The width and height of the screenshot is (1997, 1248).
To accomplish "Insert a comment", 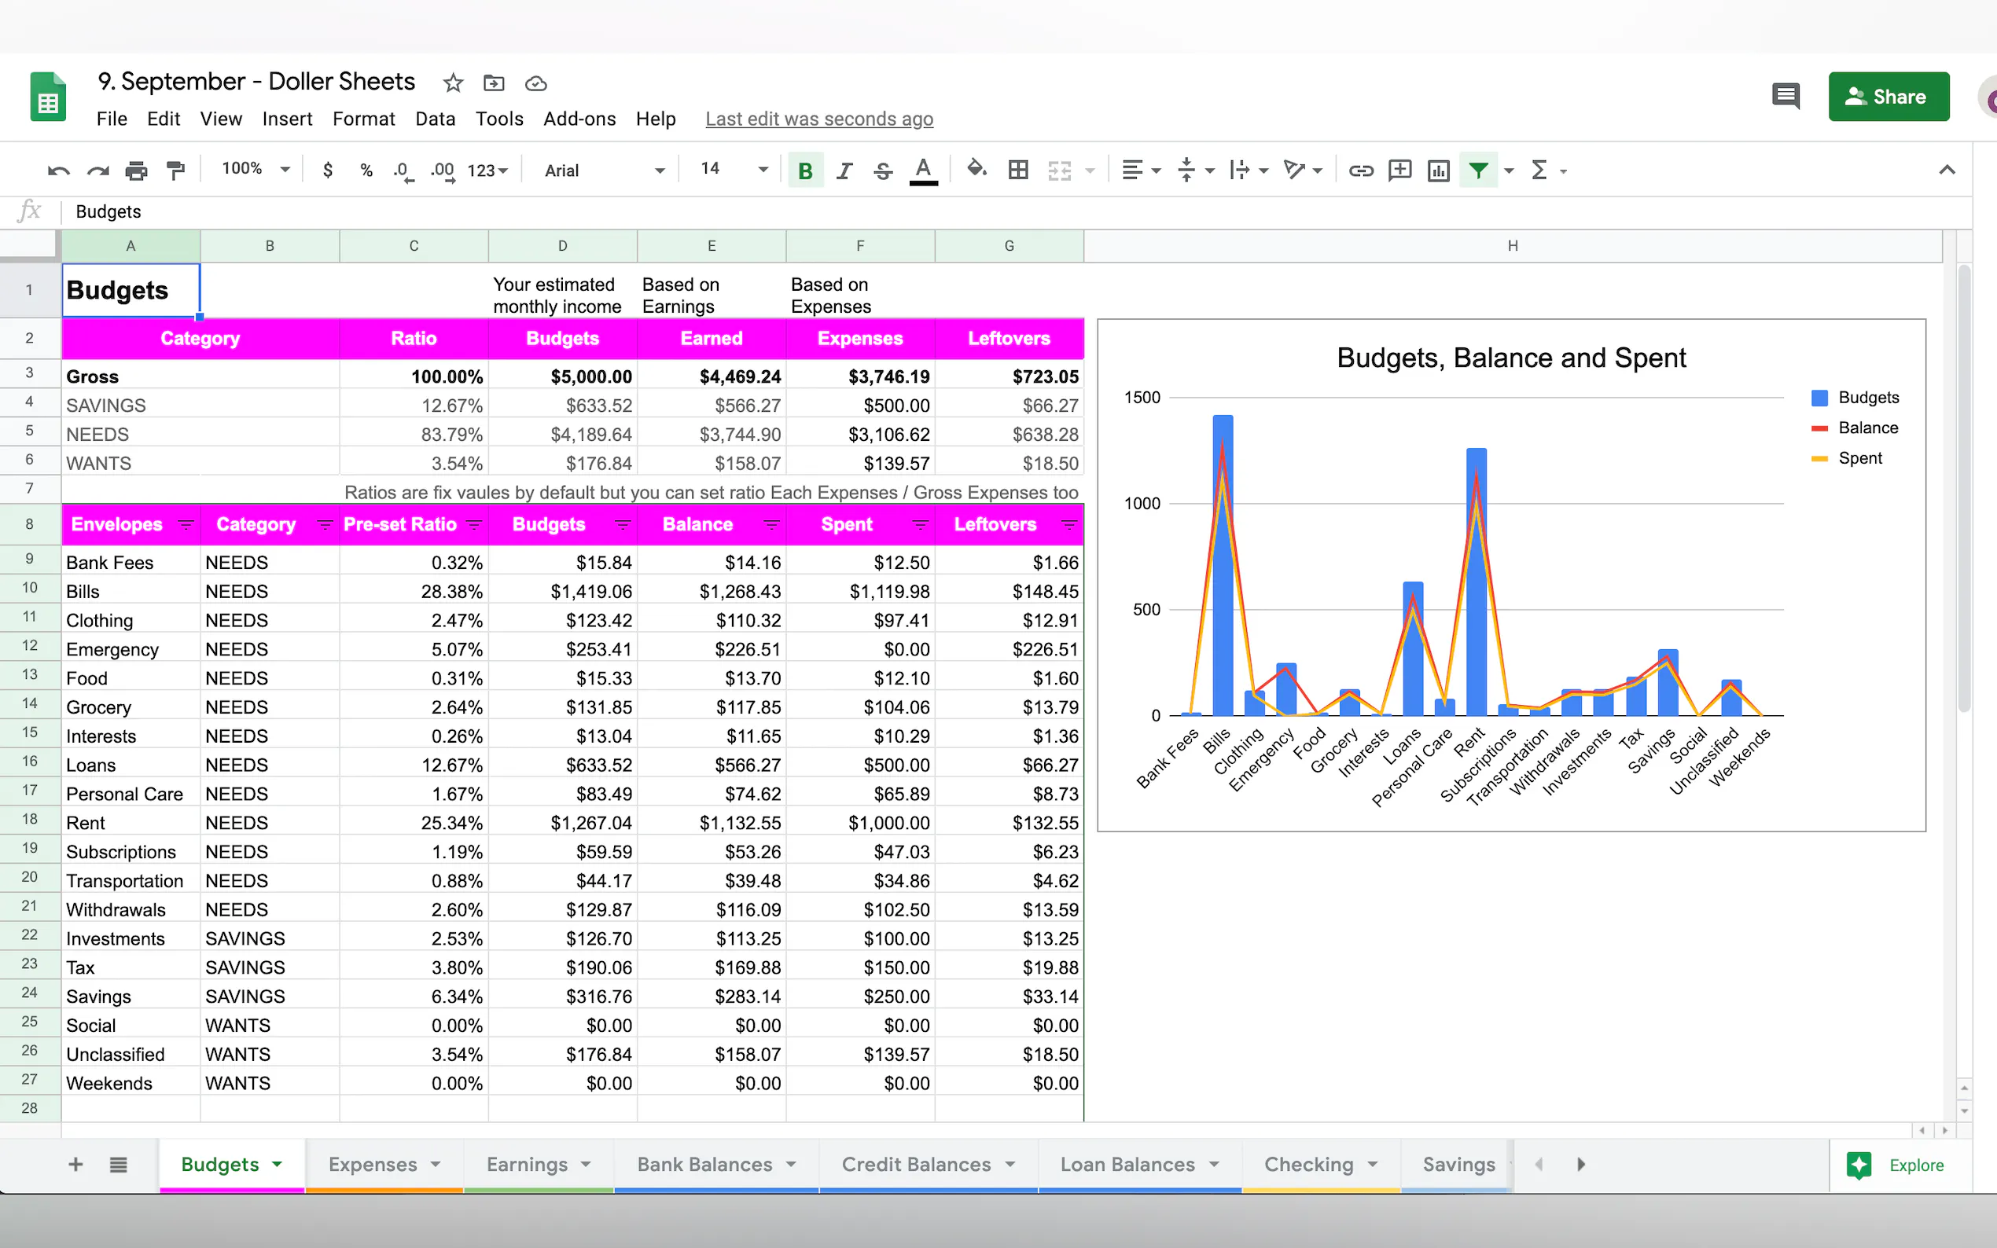I will coord(1399,170).
